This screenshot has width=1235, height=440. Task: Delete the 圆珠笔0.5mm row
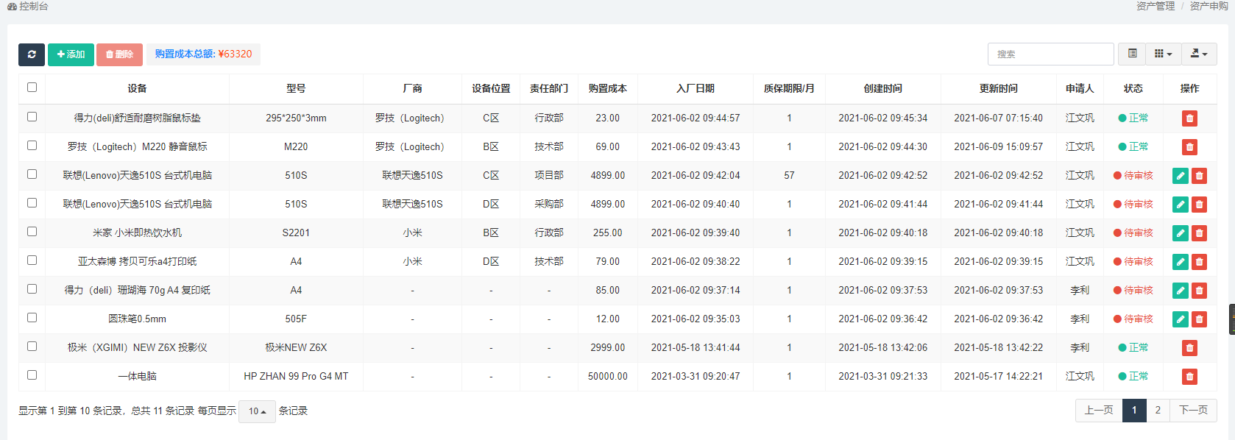pos(1199,319)
